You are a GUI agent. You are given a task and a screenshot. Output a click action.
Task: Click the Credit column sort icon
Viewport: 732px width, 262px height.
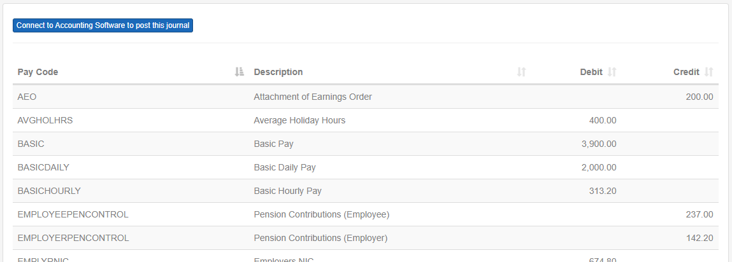[x=708, y=72]
